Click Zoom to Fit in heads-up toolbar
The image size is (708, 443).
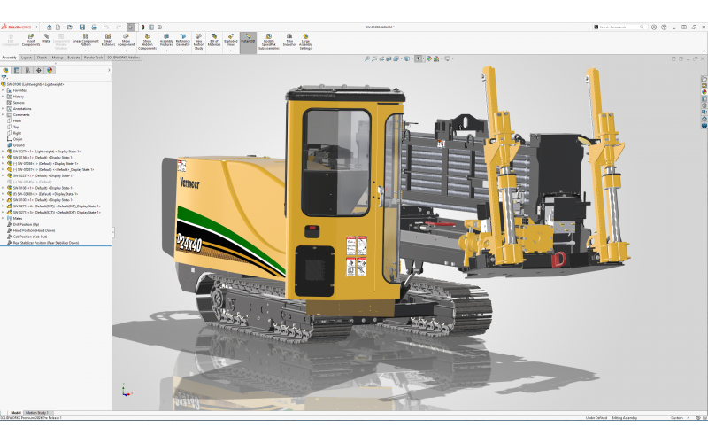click(x=367, y=58)
